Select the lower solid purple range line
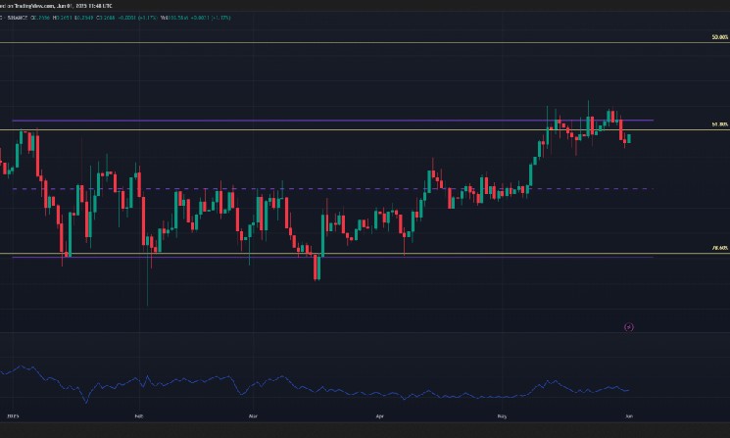This screenshot has width=730, height=438. point(333,257)
